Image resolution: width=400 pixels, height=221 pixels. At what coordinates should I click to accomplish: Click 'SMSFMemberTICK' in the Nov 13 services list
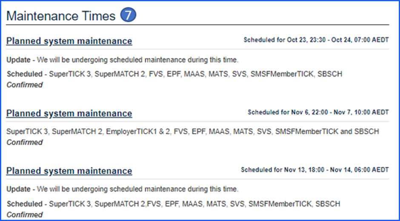point(276,204)
